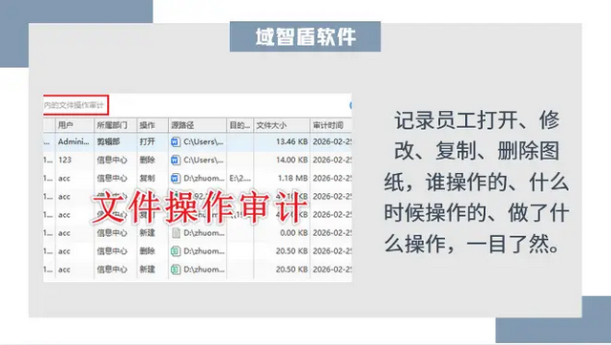The height and width of the screenshot is (345, 611).
Task: Click the 目的... column header
Action: (240, 125)
